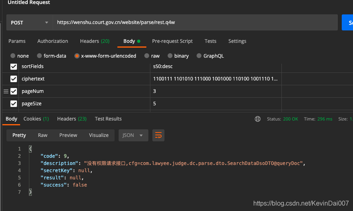Uncheck the pageSize checkbox
The height and width of the screenshot is (211, 353).
pos(14,104)
